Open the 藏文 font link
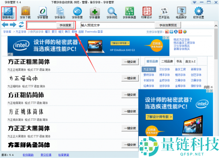Screen dimensions: 219x158 click(47, 32)
